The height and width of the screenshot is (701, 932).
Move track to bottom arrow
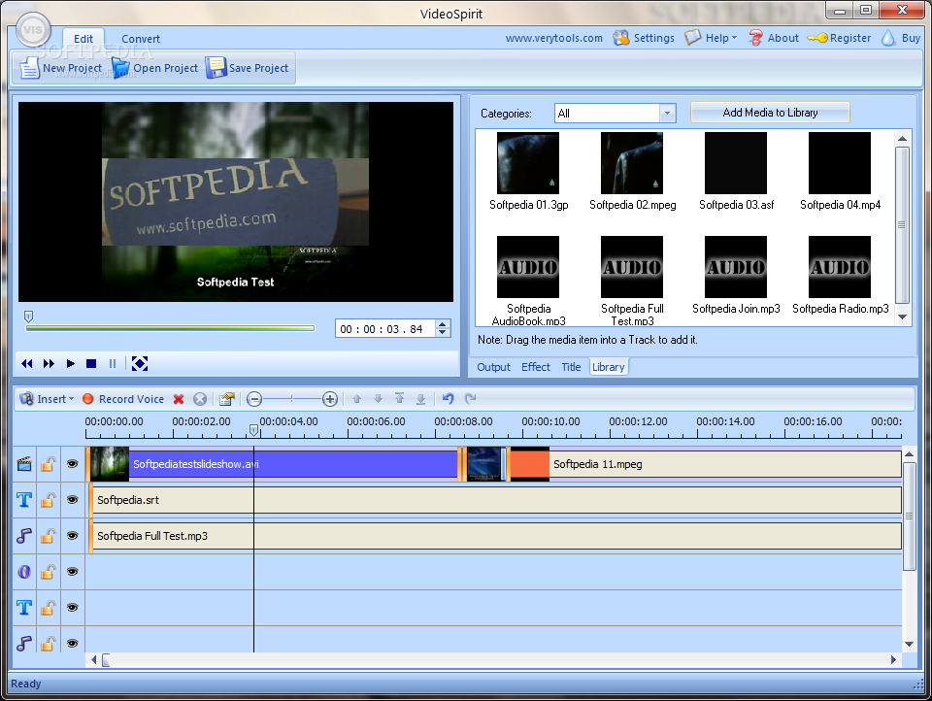point(420,399)
